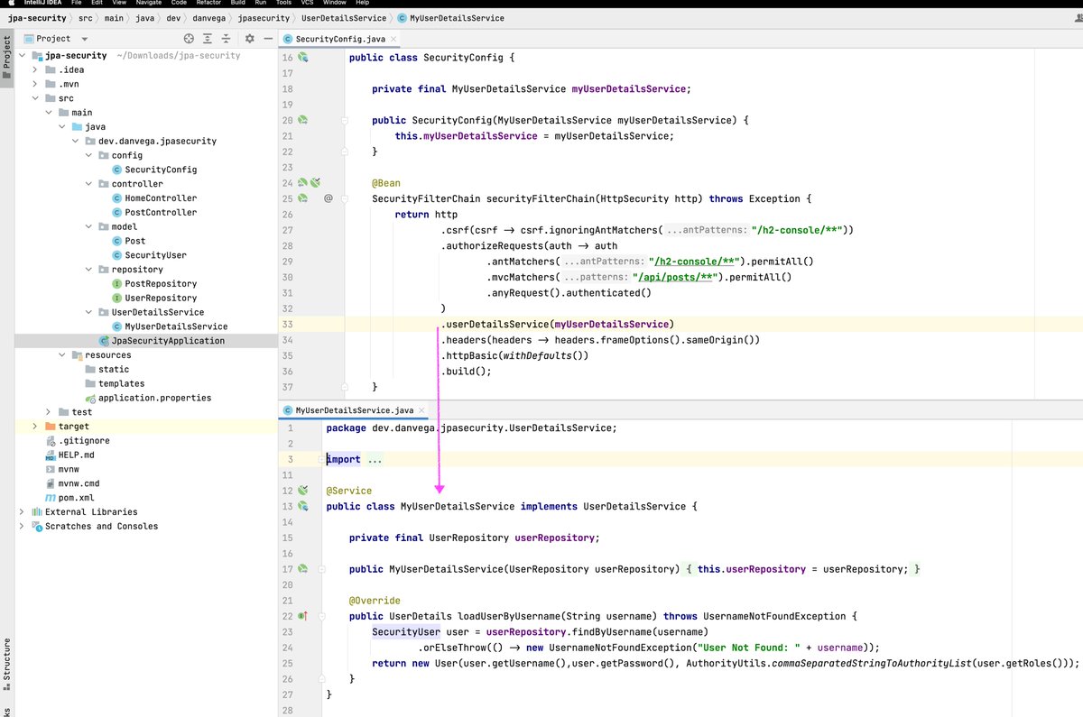Screen dimensions: 1083x717
Task: Collapse the repository package
Action: (88, 270)
